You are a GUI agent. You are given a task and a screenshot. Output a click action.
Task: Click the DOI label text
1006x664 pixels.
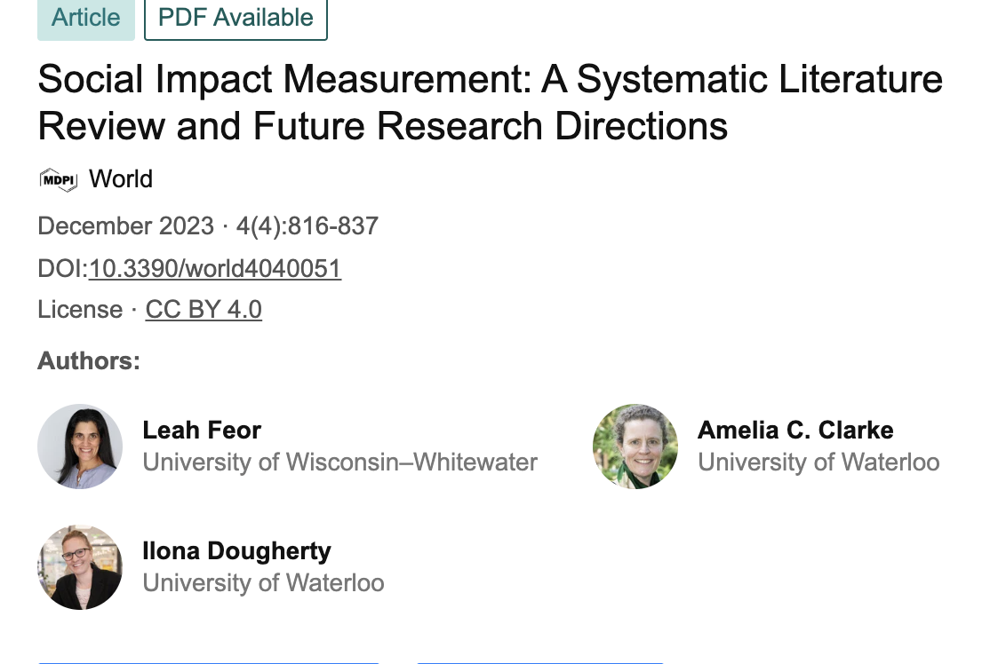(x=61, y=268)
